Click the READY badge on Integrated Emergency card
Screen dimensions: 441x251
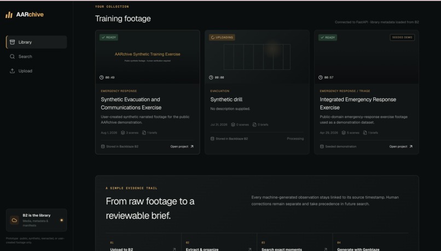coord(328,37)
